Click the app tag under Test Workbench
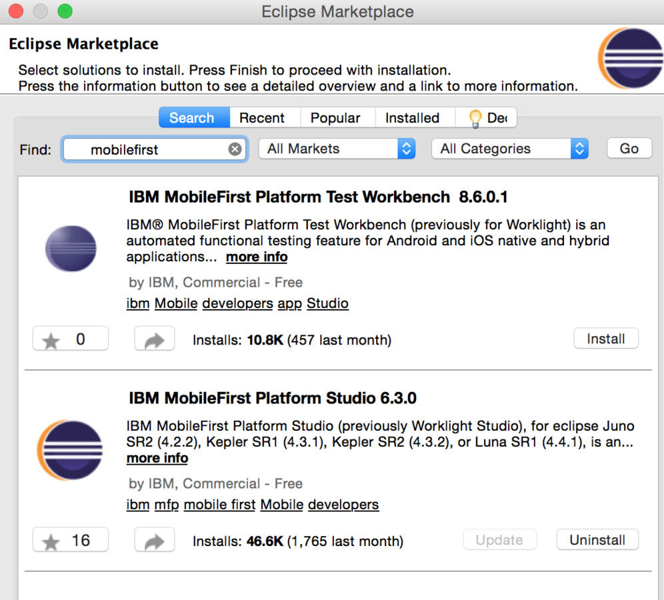 pos(289,303)
